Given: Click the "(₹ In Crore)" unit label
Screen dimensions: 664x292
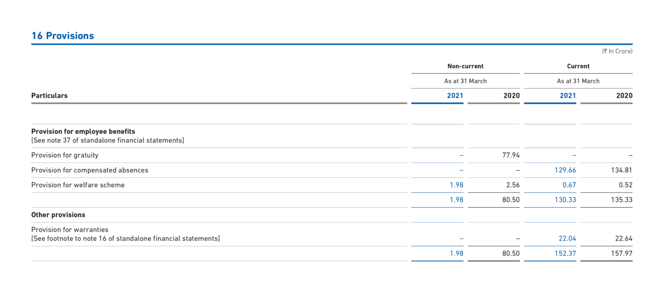Looking at the screenshot, I should click(617, 51).
